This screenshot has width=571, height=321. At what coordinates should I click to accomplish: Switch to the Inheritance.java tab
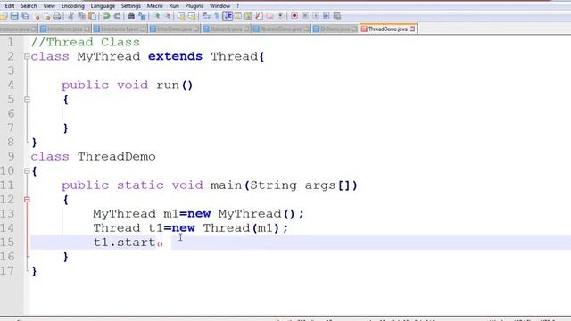pyautogui.click(x=64, y=29)
